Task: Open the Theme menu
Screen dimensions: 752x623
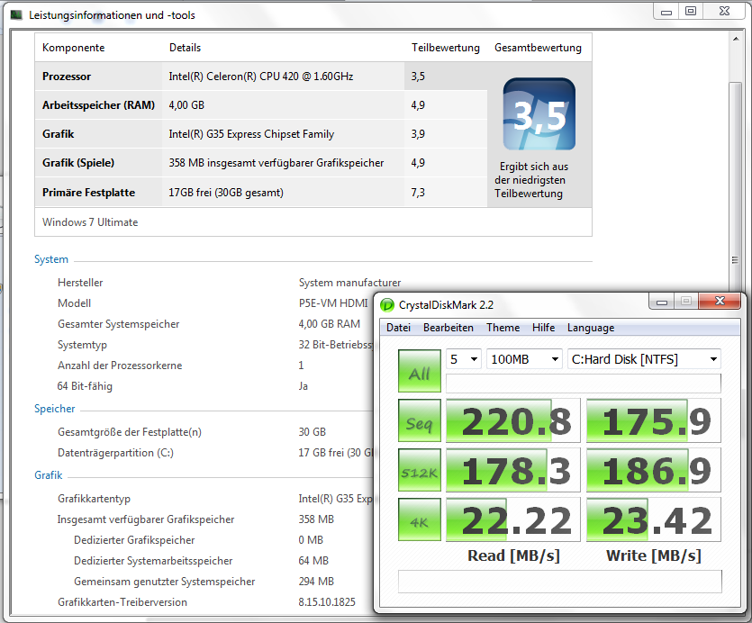Action: (x=503, y=328)
